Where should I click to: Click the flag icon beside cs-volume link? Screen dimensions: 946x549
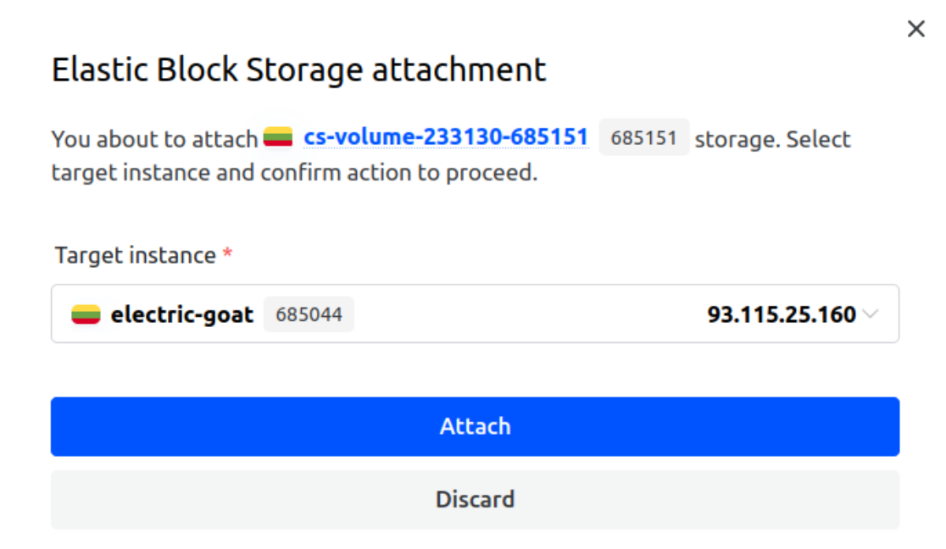(x=278, y=137)
